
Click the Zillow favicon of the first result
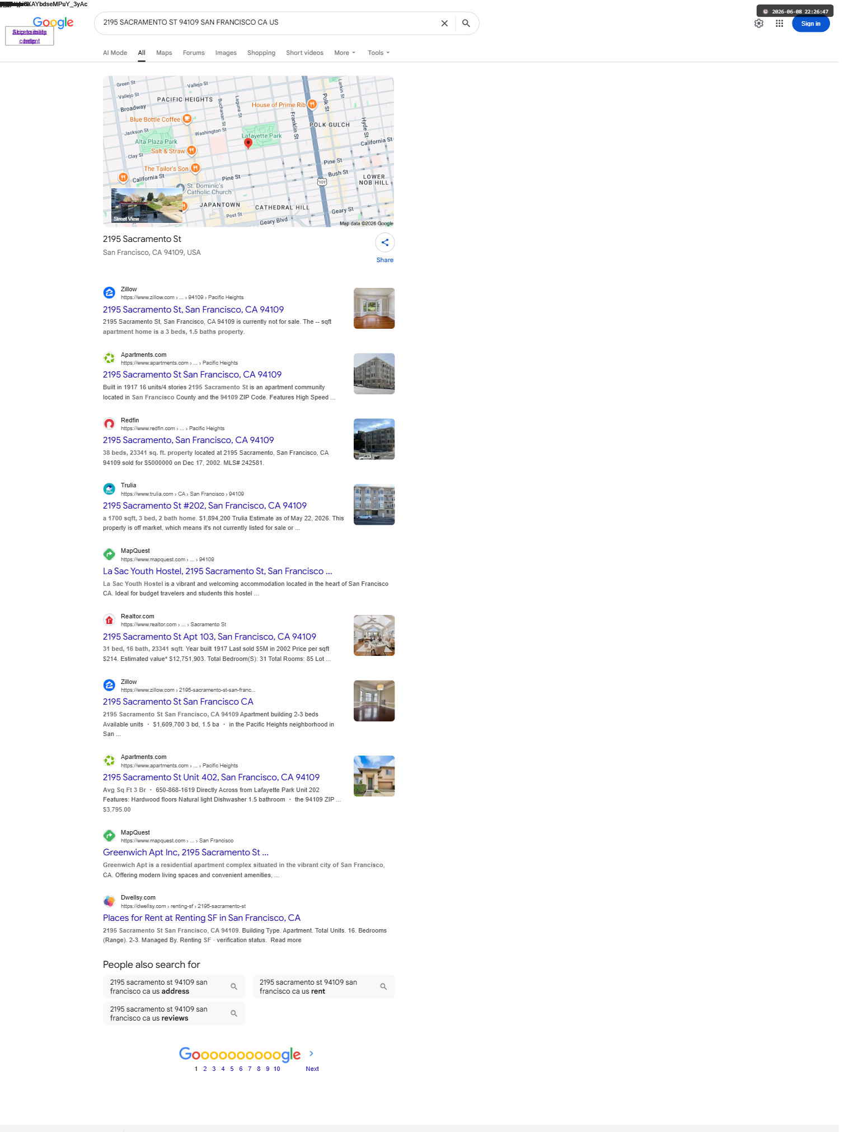(109, 292)
